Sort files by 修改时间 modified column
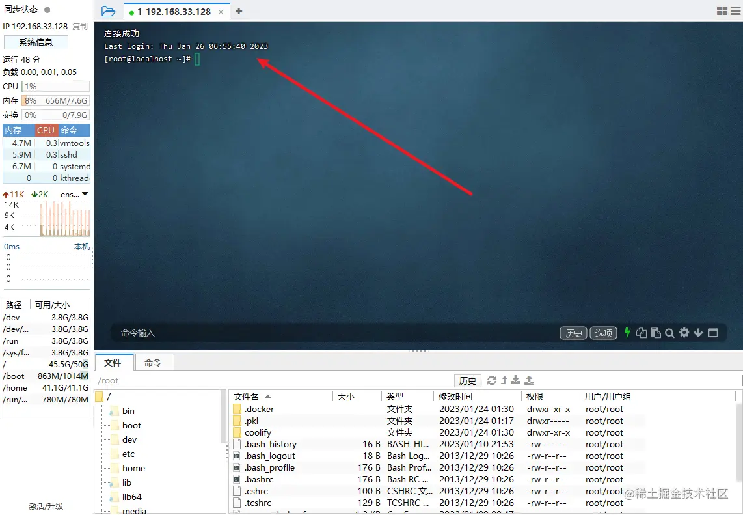The image size is (743, 515). [x=477, y=397]
